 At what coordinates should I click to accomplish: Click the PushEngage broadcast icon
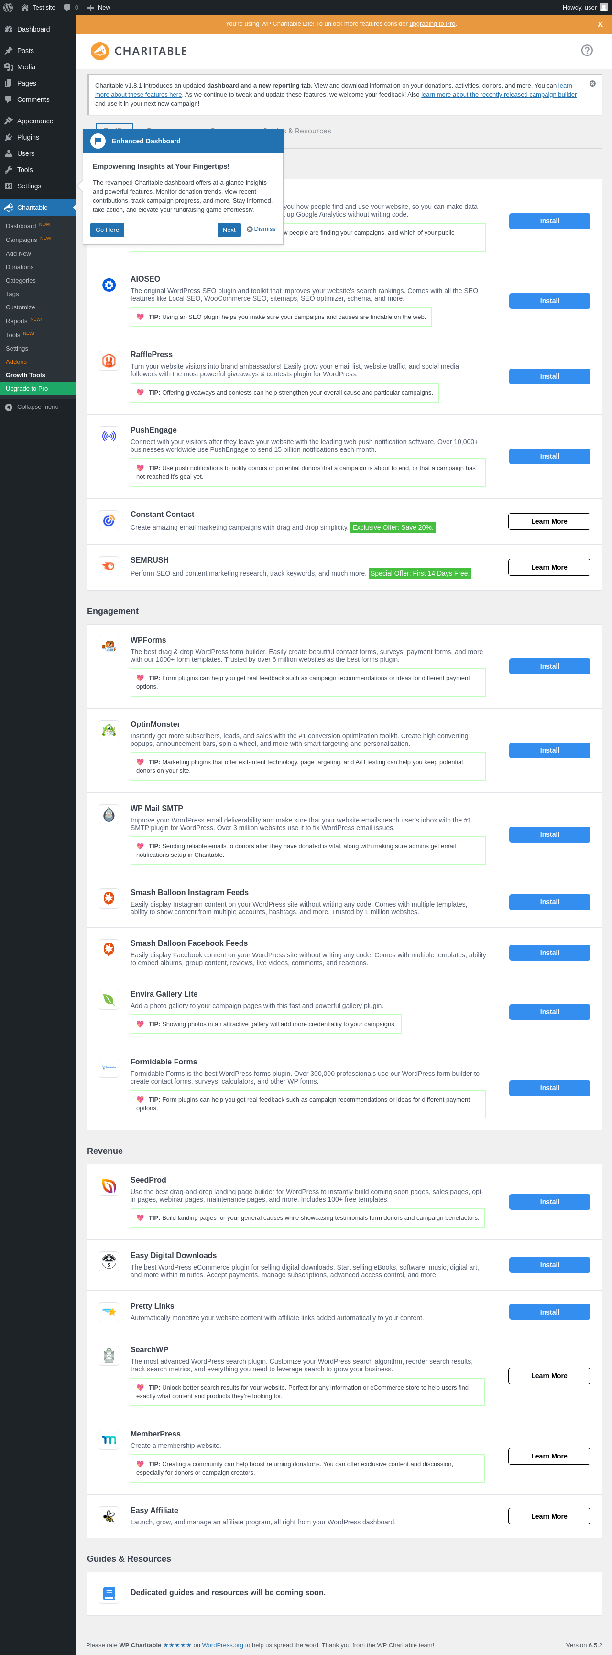[x=109, y=436]
